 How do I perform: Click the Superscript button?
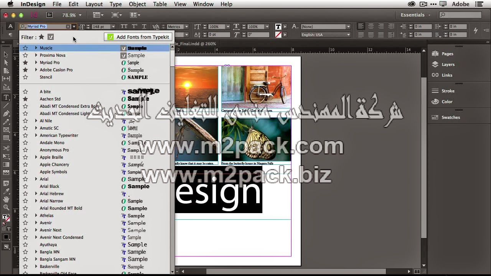(x=134, y=26)
